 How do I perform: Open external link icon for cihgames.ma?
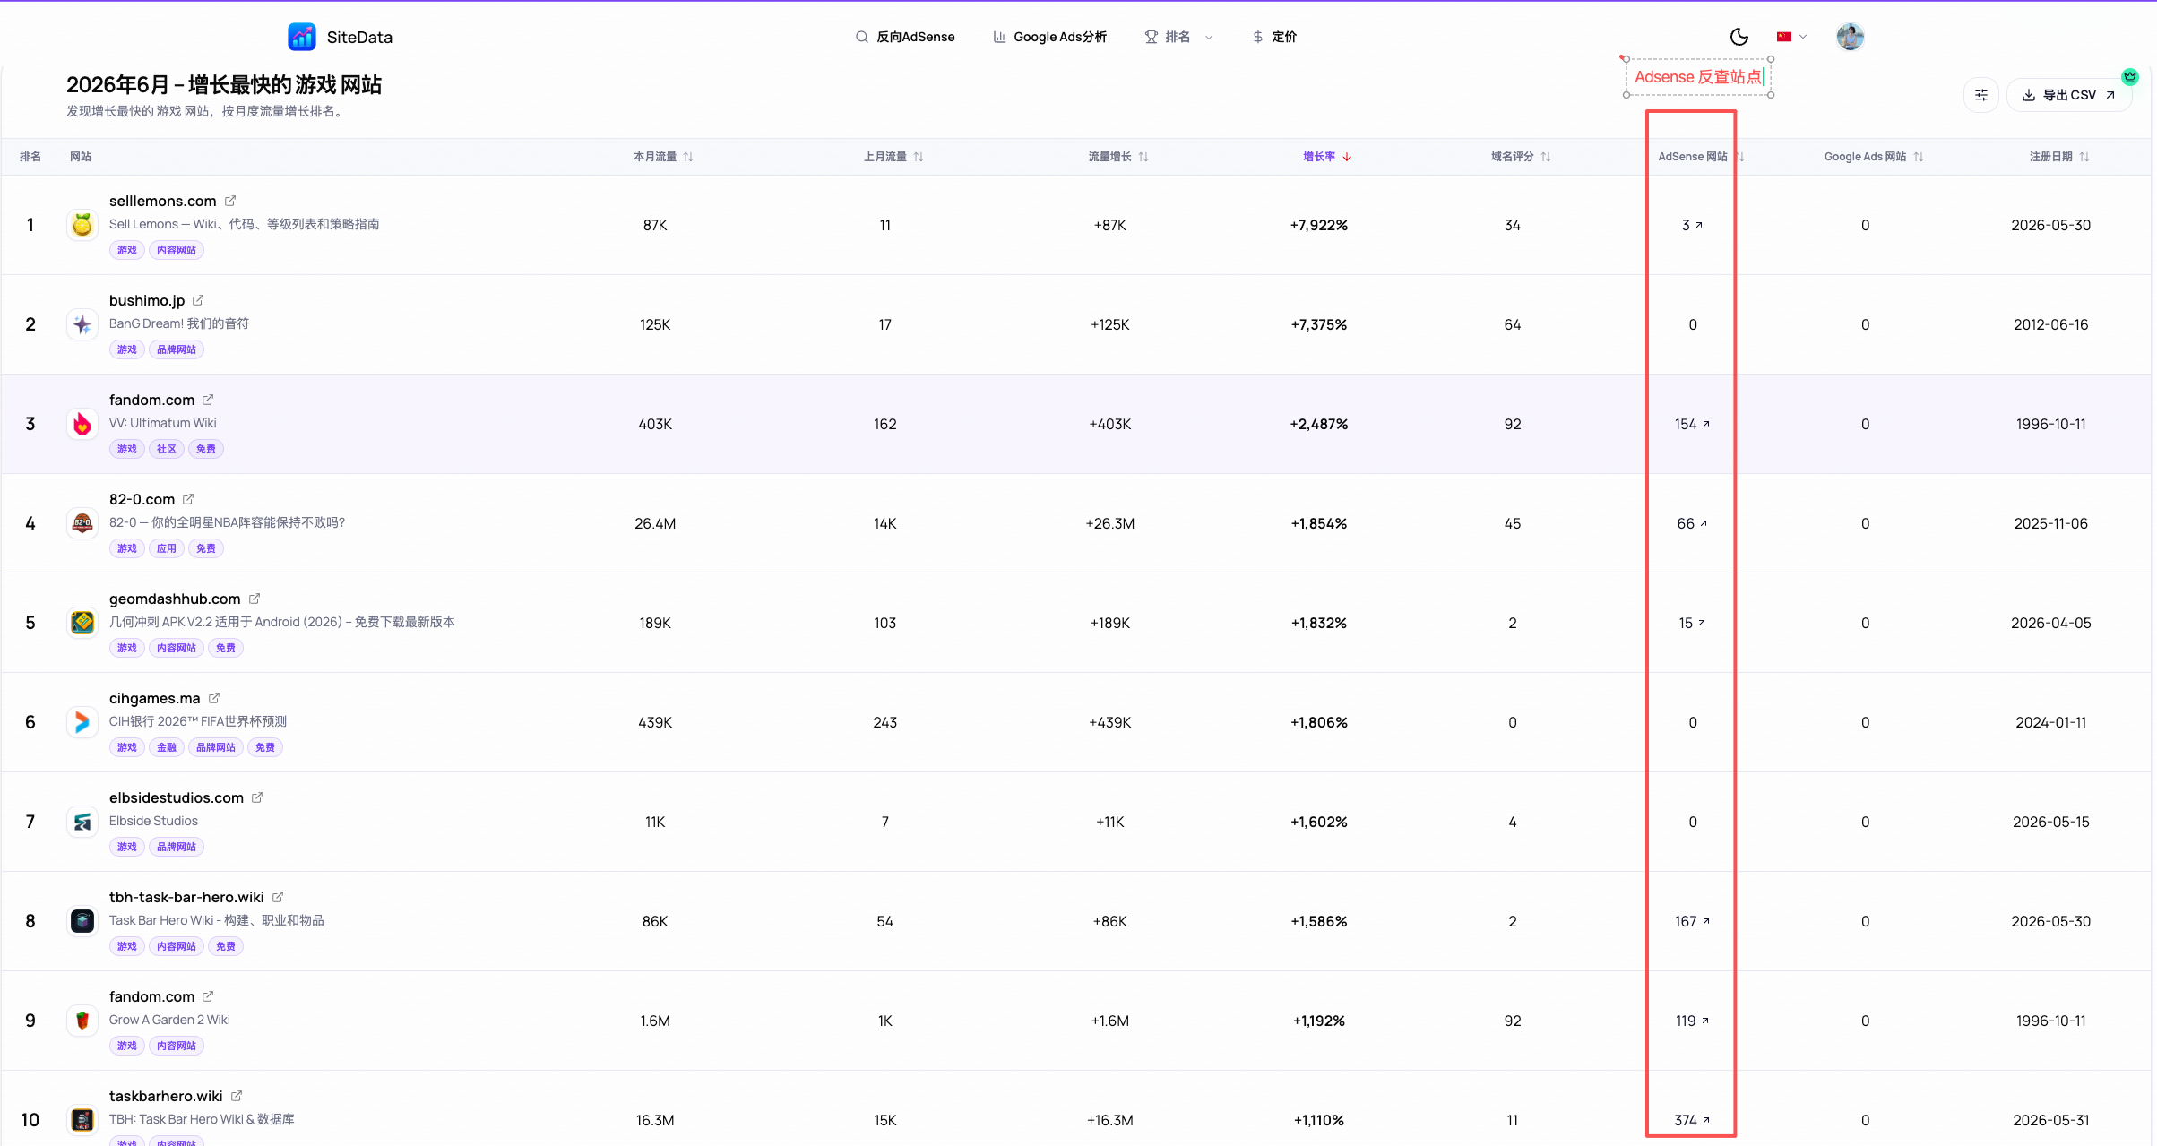click(x=214, y=698)
